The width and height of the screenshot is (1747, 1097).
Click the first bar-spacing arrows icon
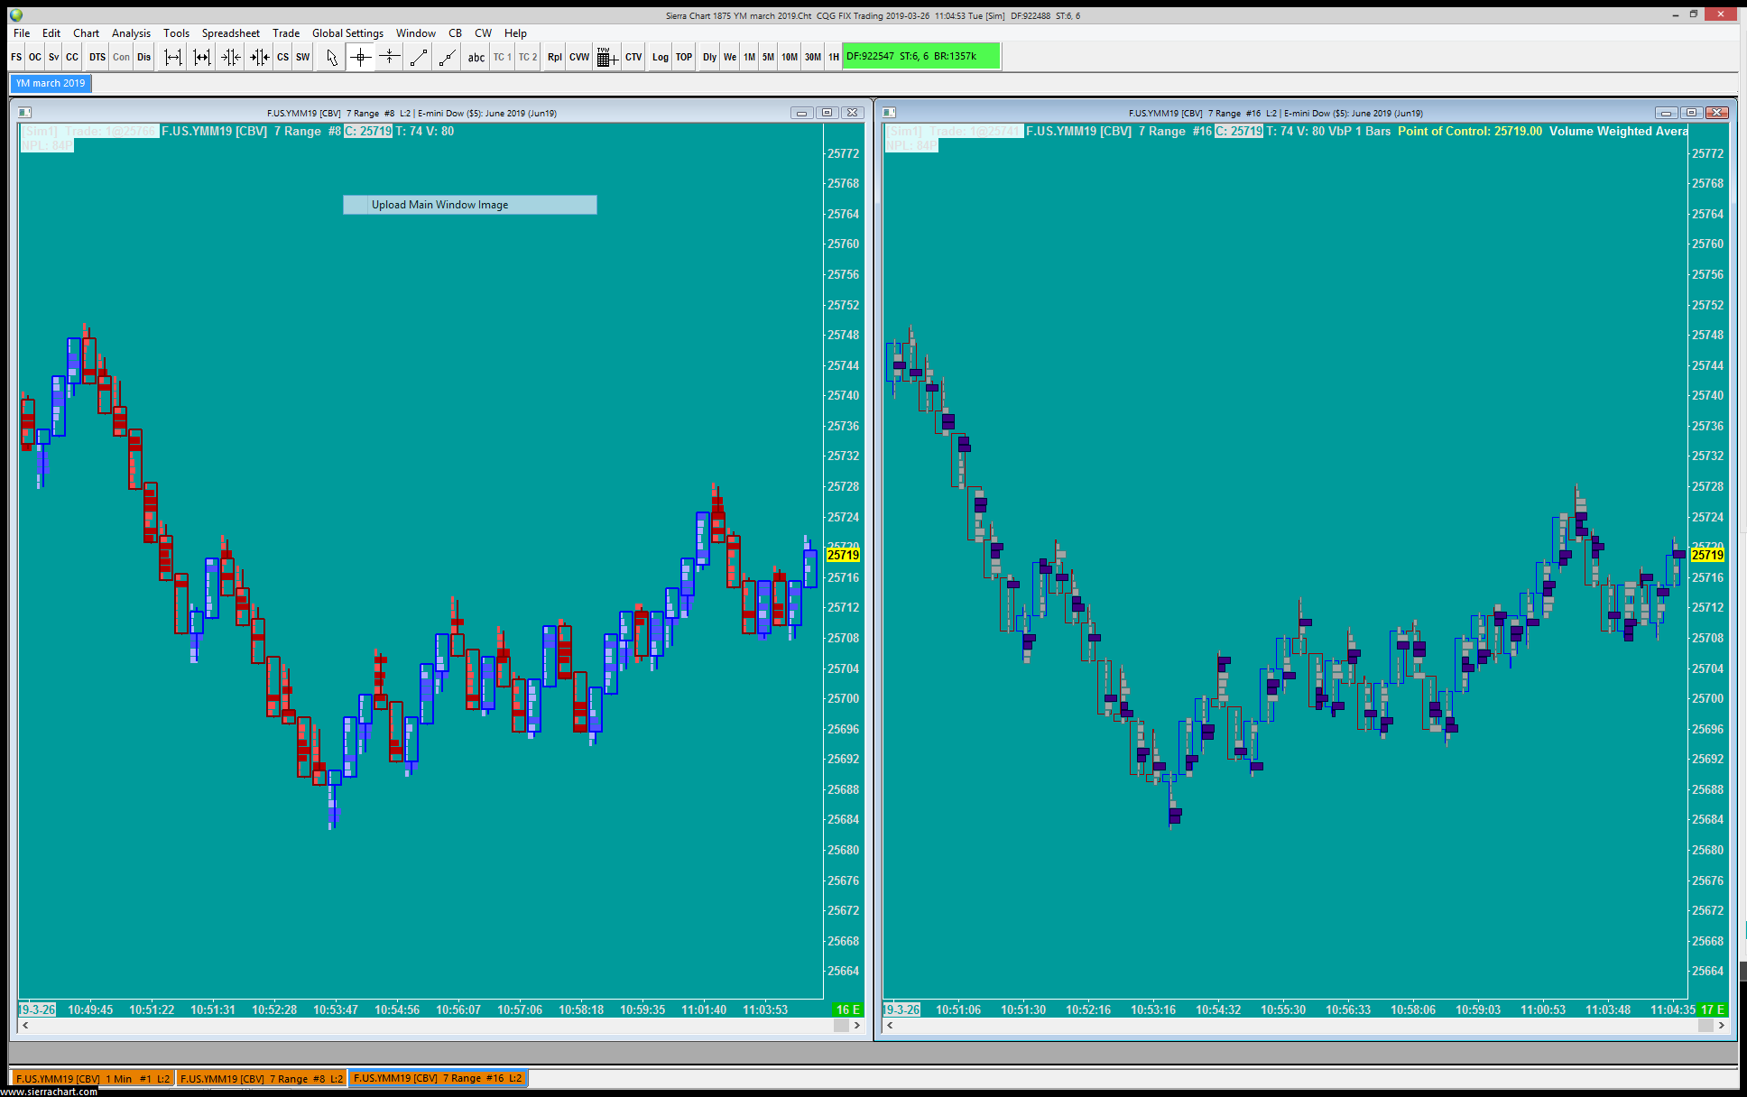point(173,57)
